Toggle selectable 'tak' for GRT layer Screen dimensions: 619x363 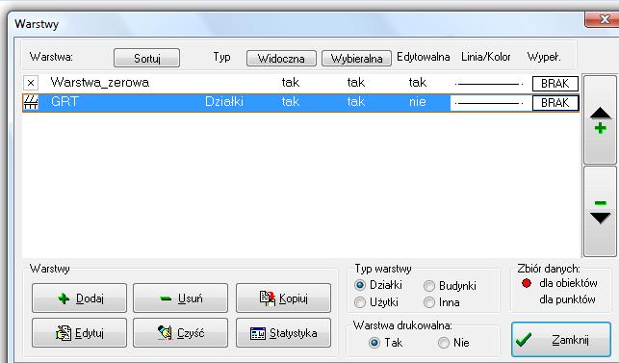(x=355, y=102)
